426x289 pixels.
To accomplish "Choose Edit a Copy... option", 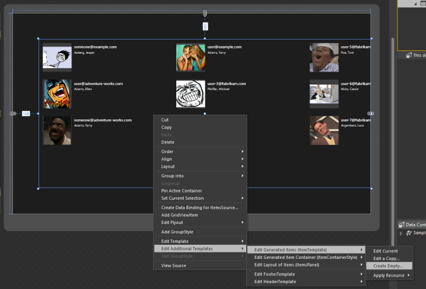I will click(x=386, y=258).
